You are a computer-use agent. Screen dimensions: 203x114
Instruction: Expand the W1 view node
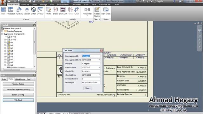[5, 42]
